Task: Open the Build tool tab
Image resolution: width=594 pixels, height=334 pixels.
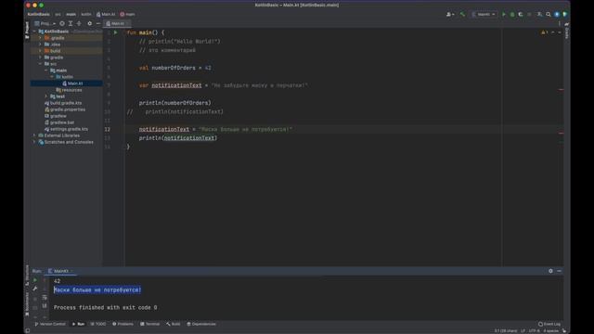Action: [174, 324]
